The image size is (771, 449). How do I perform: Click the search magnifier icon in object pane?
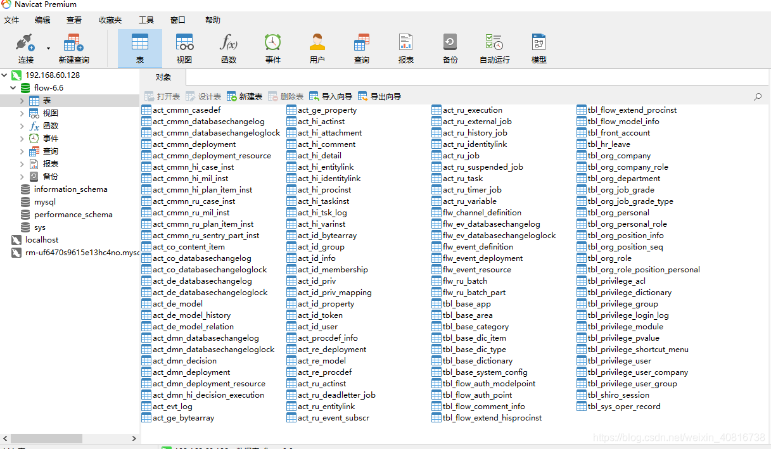758,97
